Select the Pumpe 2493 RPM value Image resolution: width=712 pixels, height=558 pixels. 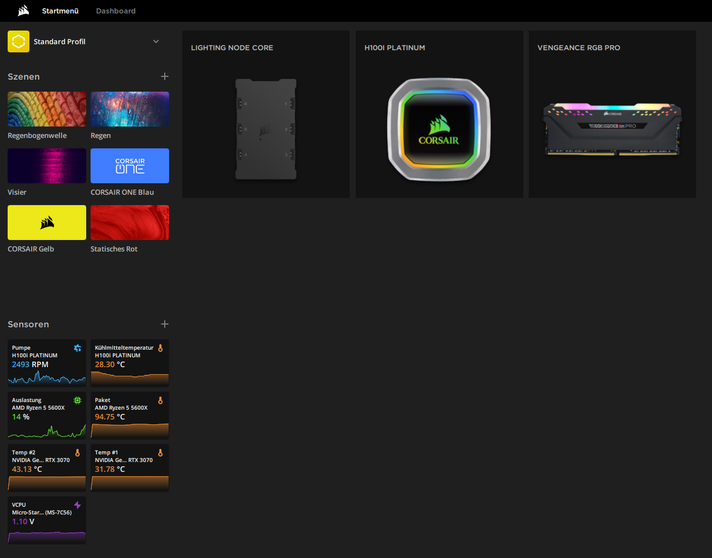click(30, 364)
